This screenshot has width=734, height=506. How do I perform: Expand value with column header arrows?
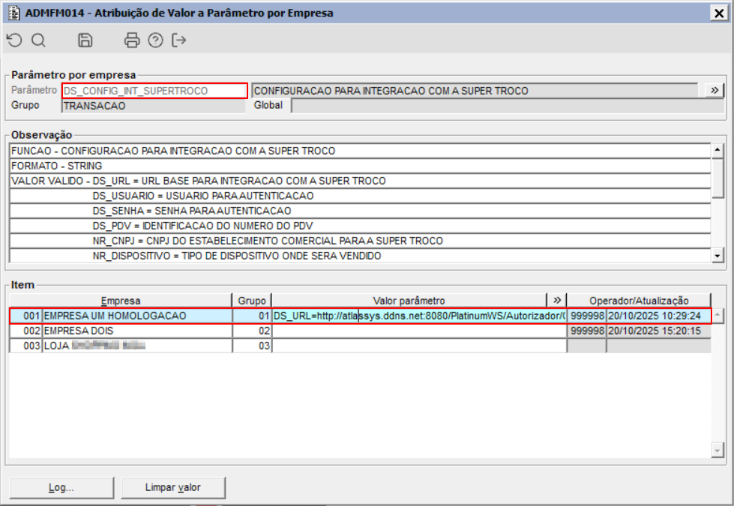(x=557, y=301)
